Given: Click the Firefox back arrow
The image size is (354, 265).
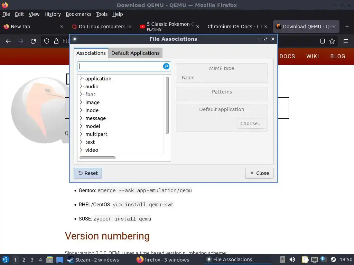Looking at the screenshot, I should pos(8,41).
